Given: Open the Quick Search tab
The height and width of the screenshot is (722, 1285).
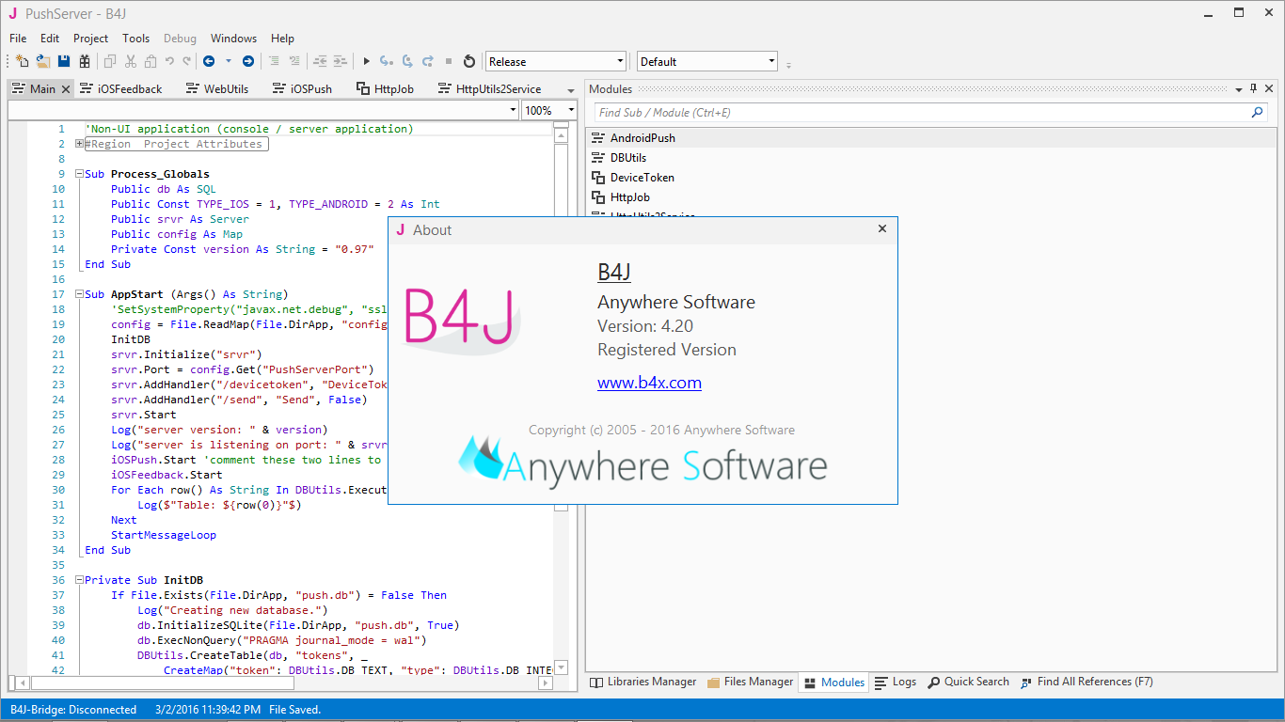Looking at the screenshot, I should (x=968, y=683).
